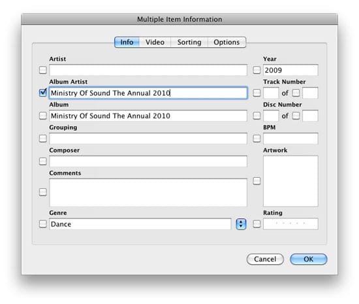This screenshot has height=304, width=359.
Task: Enable the Artwork checkbox
Action: coord(257,181)
